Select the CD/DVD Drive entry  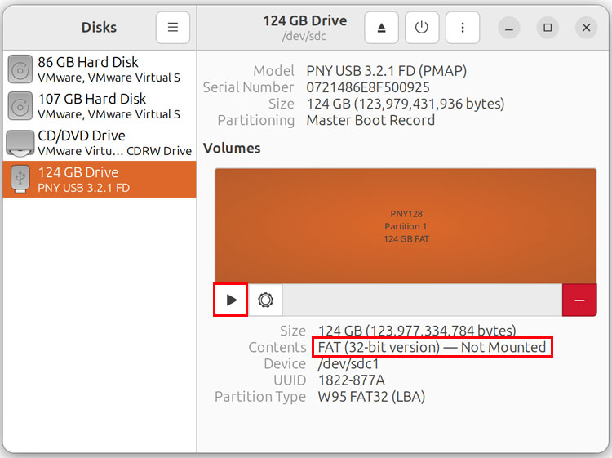100,143
